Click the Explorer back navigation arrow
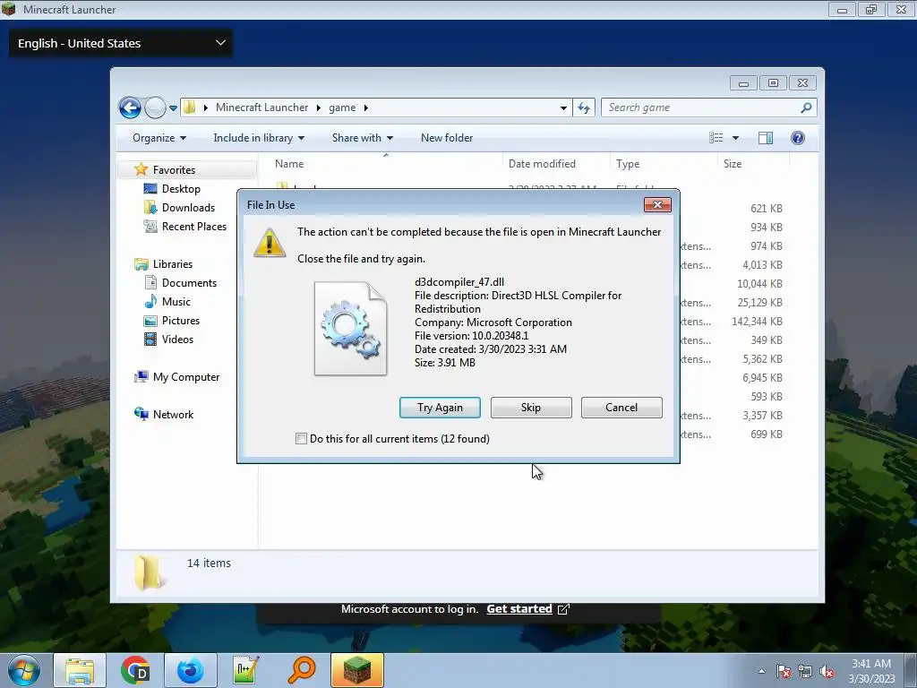The height and width of the screenshot is (688, 917). 130,107
